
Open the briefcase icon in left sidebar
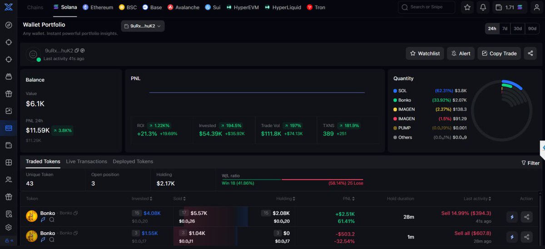coord(9,76)
